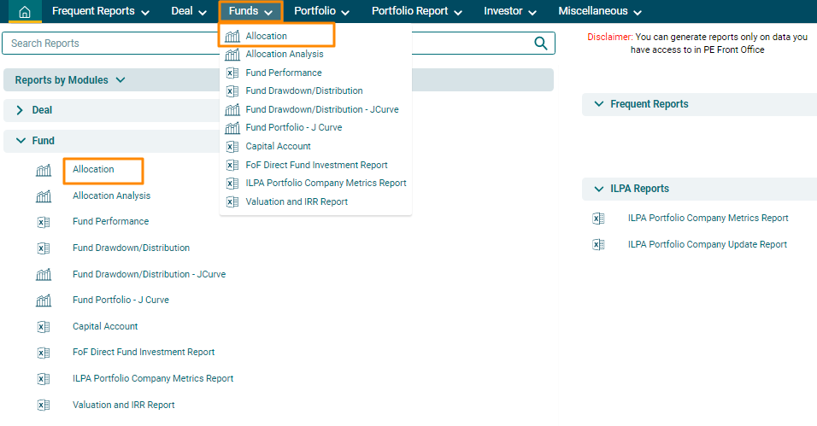The width and height of the screenshot is (817, 426).
Task: Expand the Deal module section
Action: (20, 110)
